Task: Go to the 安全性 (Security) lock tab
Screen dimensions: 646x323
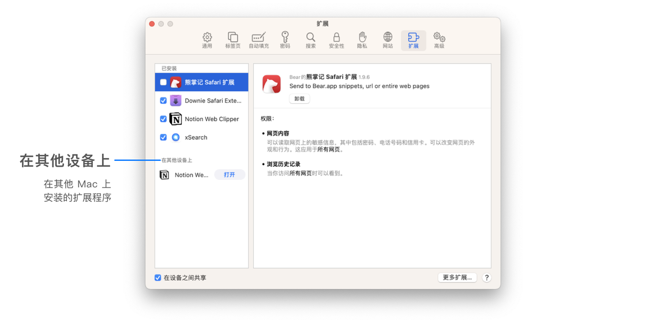Action: [336, 40]
